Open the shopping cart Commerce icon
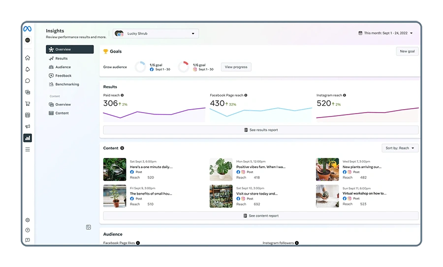 (x=28, y=104)
